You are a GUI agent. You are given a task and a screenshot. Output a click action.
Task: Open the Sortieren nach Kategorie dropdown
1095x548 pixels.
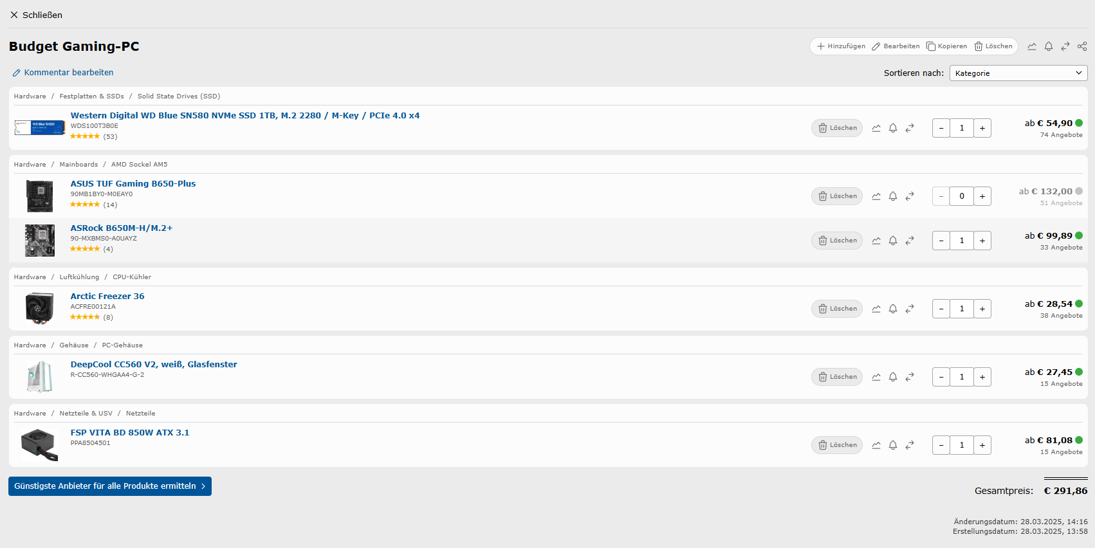coord(1018,73)
